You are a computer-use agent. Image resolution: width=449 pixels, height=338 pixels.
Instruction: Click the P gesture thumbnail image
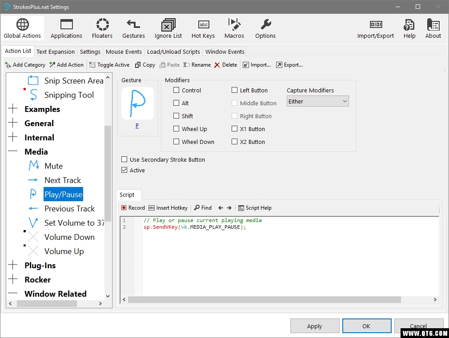coord(138,103)
